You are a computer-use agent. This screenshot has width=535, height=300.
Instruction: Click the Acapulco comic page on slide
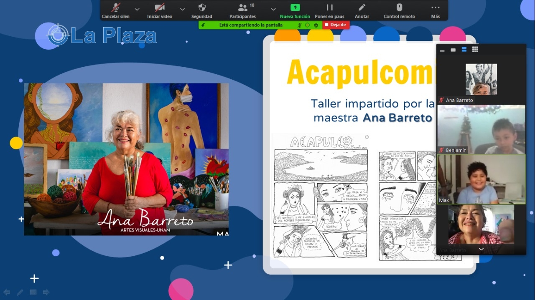click(x=321, y=196)
